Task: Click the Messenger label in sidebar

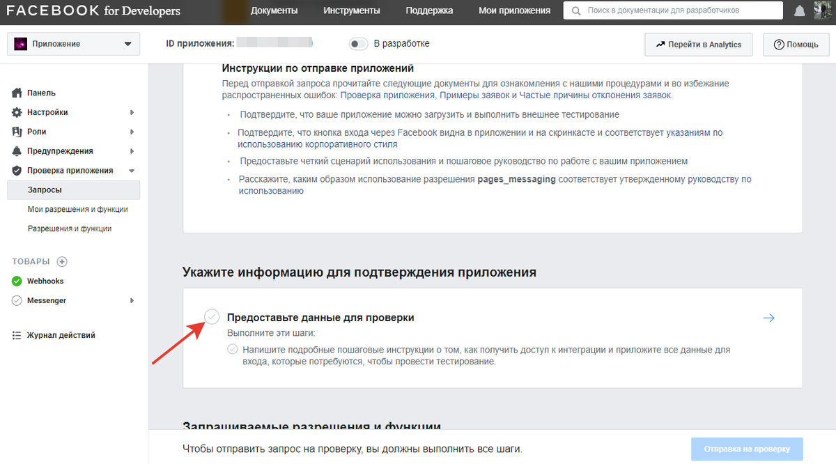Action: [47, 301]
